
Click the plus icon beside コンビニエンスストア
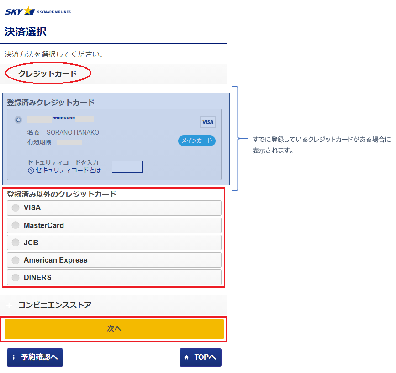(10, 305)
